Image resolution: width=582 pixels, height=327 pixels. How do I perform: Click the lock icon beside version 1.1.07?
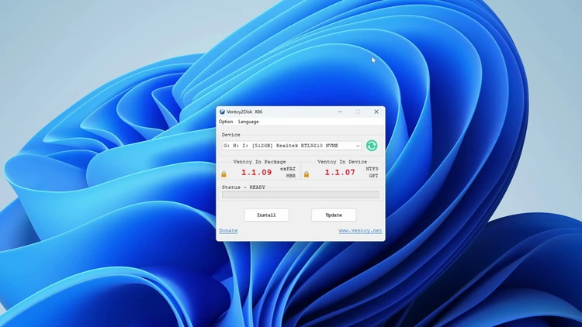[307, 174]
